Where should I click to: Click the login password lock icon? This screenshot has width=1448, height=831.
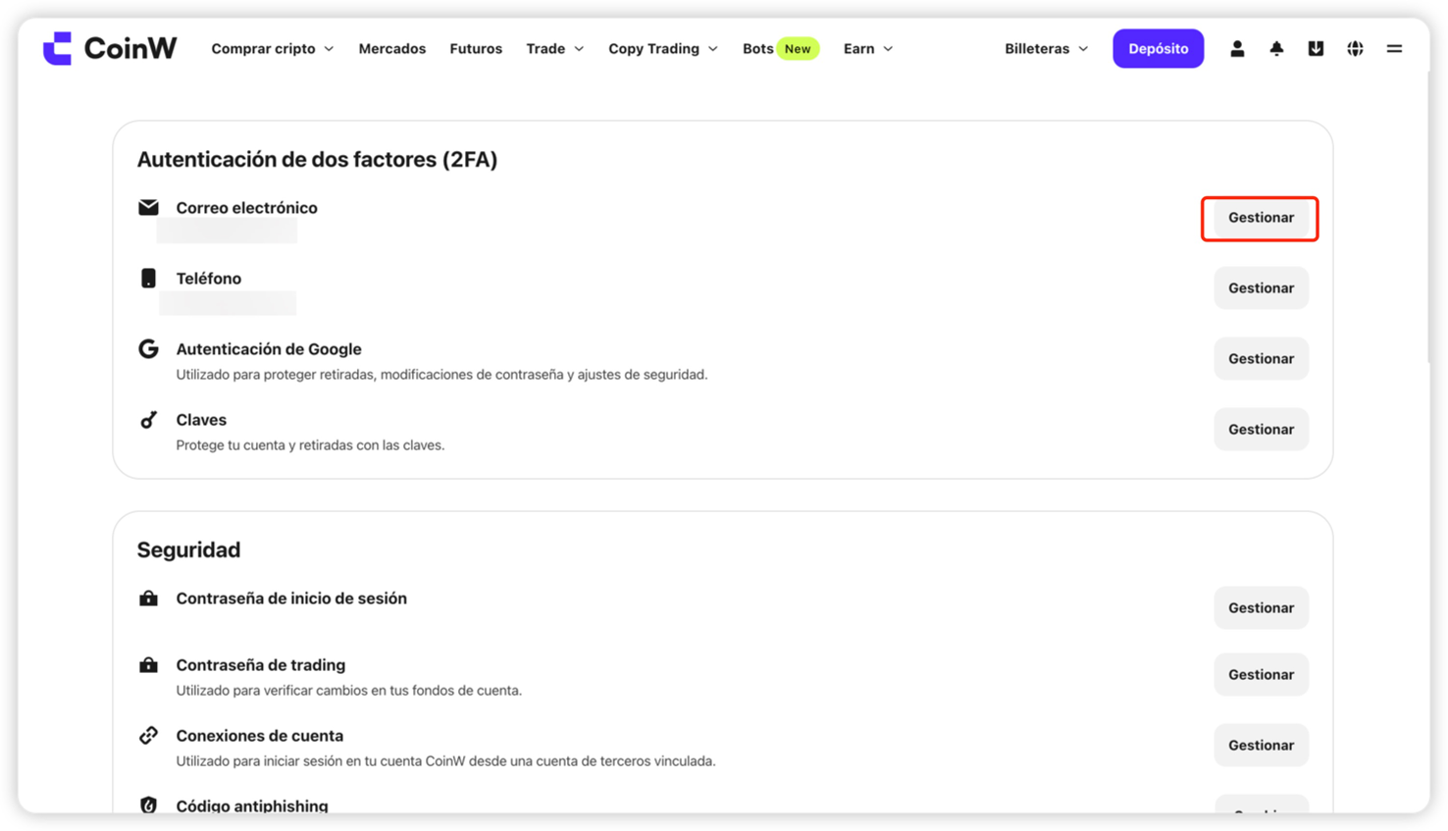coord(148,597)
